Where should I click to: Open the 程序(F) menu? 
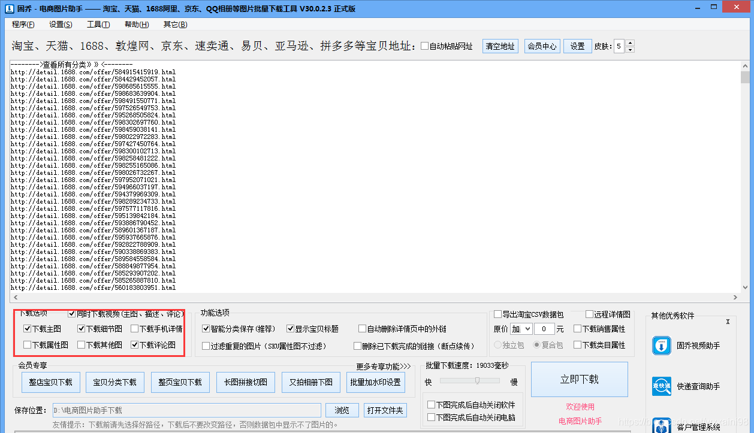point(23,25)
